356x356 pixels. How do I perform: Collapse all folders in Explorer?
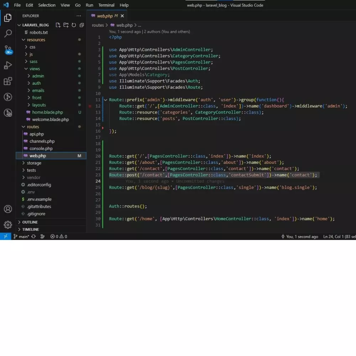(82, 25)
